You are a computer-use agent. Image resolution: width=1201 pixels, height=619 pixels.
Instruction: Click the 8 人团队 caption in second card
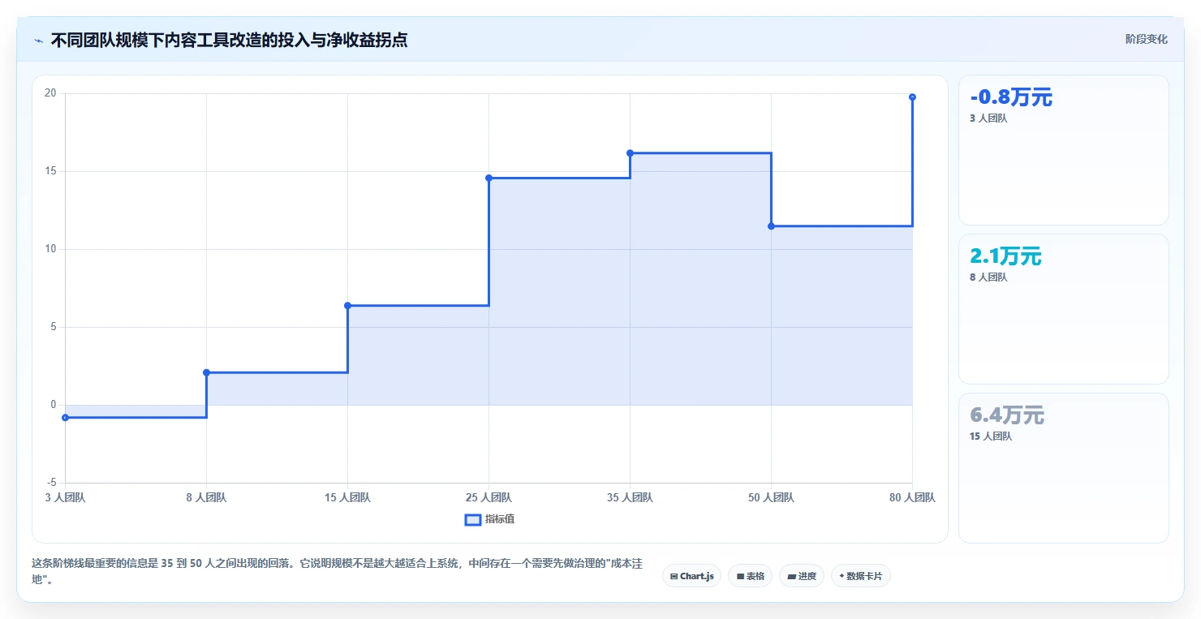pyautogui.click(x=988, y=277)
